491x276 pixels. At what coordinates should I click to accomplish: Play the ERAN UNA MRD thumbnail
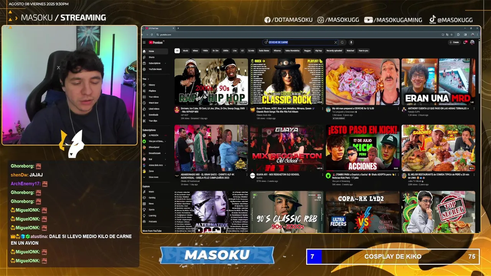(x=438, y=82)
